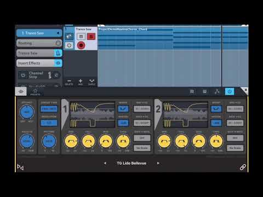The width and height of the screenshot is (263, 197).
Task: Toggle the Channel Strip power button
Action: point(23,75)
